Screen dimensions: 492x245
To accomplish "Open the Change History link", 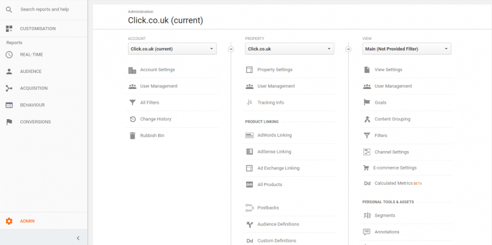I will (156, 119).
